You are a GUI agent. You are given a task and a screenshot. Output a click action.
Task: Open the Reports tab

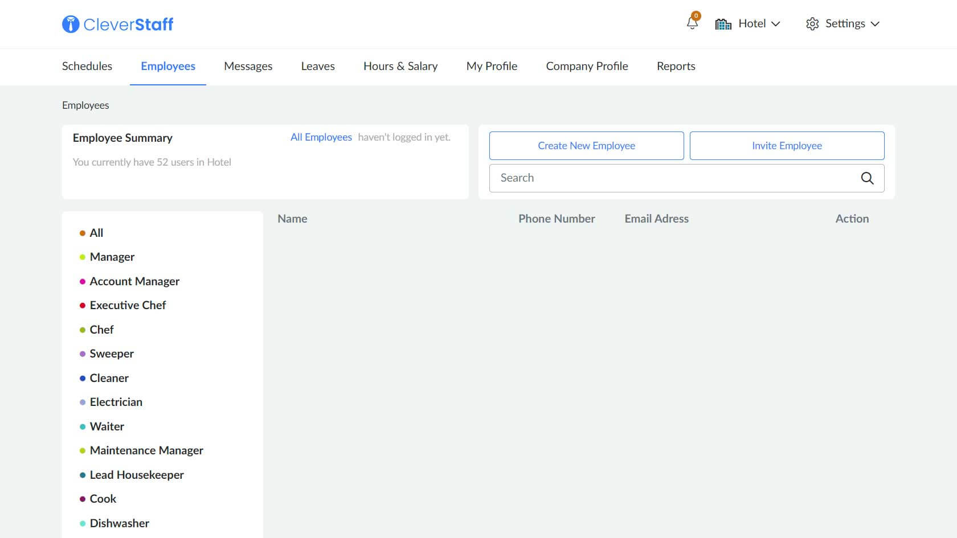676,66
